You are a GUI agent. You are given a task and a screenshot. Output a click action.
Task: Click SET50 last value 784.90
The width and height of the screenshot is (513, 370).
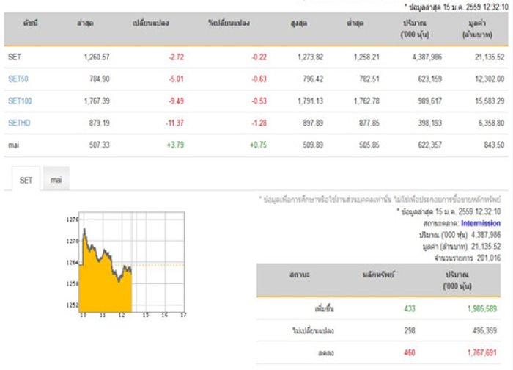(100, 79)
